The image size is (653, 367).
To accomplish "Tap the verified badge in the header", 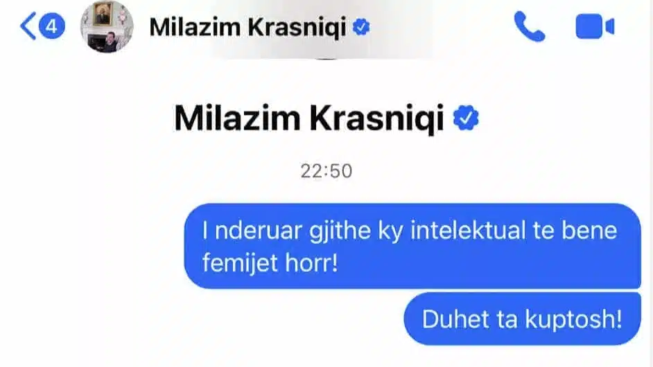I will 361,27.
